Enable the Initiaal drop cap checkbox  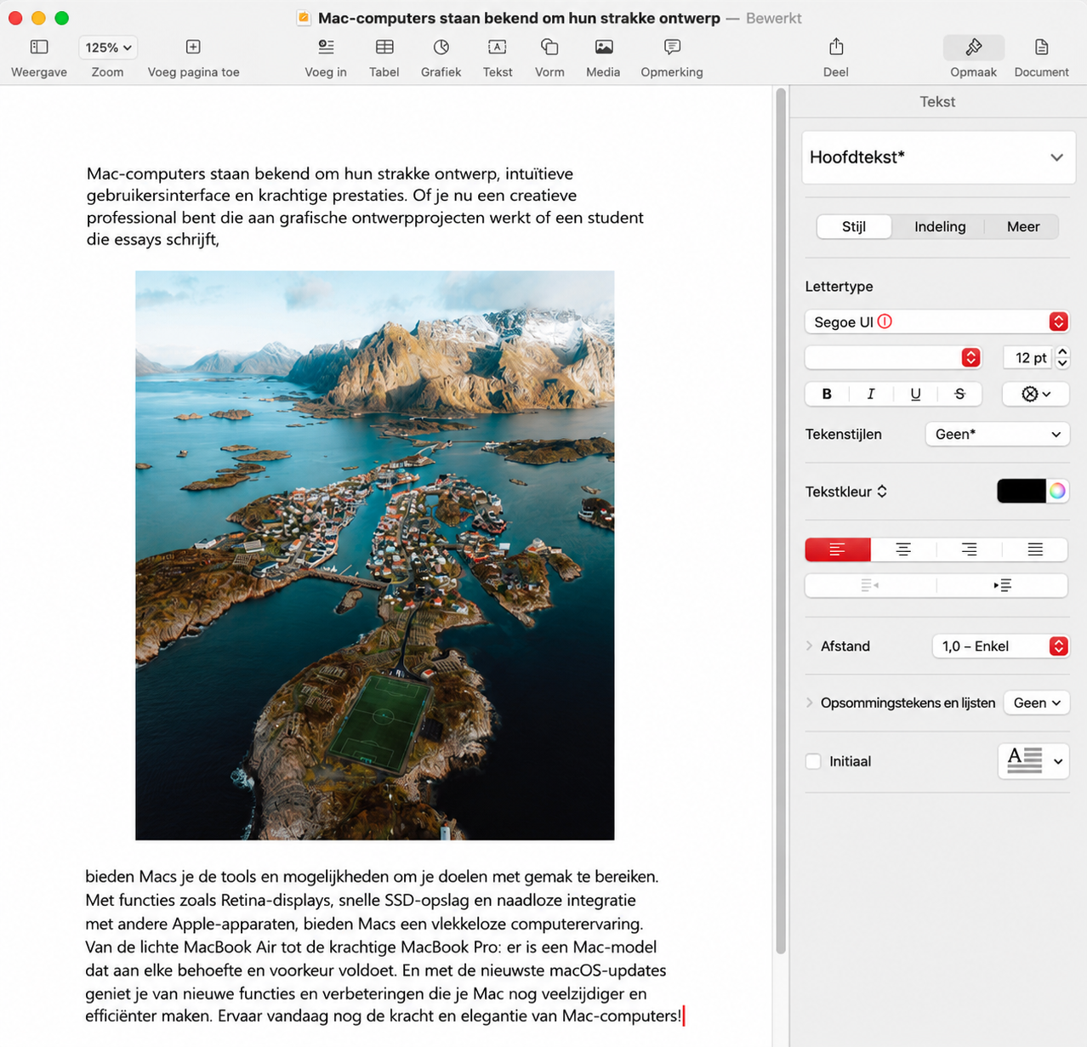[813, 761]
